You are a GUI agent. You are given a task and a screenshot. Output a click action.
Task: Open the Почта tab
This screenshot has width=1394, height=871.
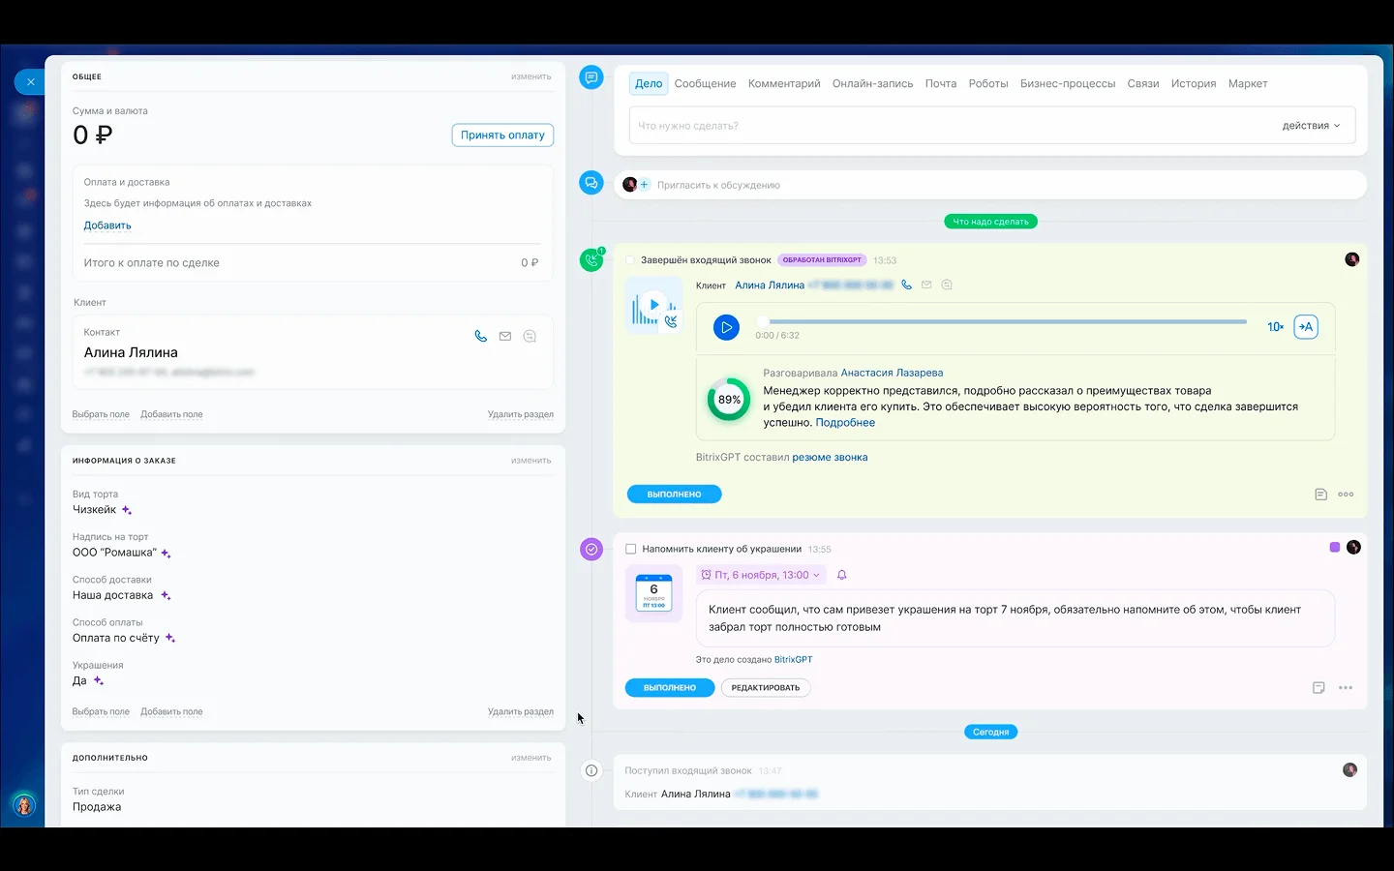coord(940,84)
